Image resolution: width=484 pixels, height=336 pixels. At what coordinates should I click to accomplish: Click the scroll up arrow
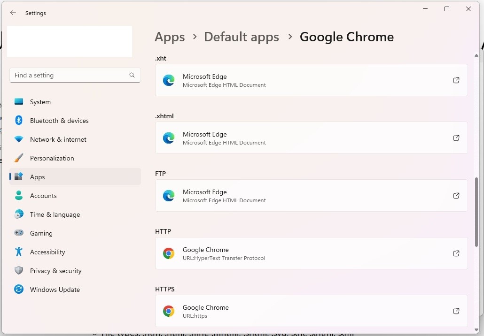[476, 55]
